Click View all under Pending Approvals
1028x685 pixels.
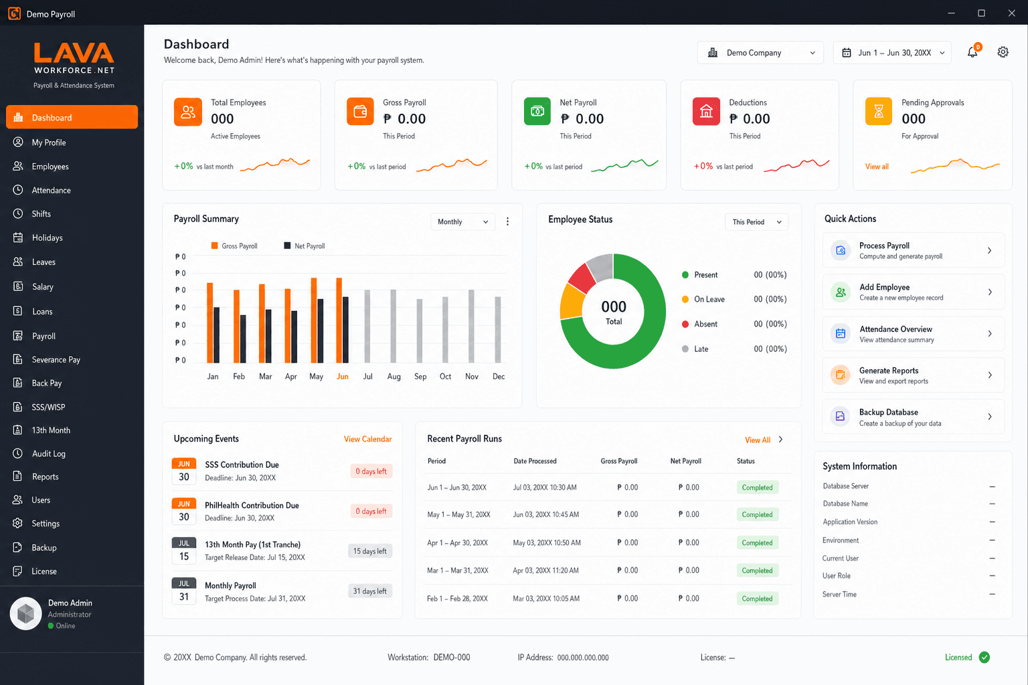(877, 167)
